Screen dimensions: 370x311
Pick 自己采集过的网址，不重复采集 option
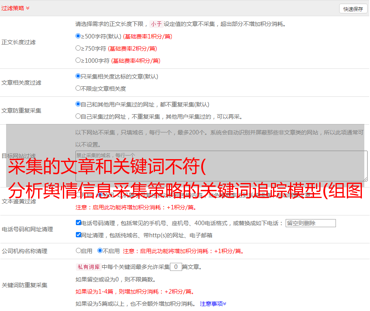click(x=78, y=116)
